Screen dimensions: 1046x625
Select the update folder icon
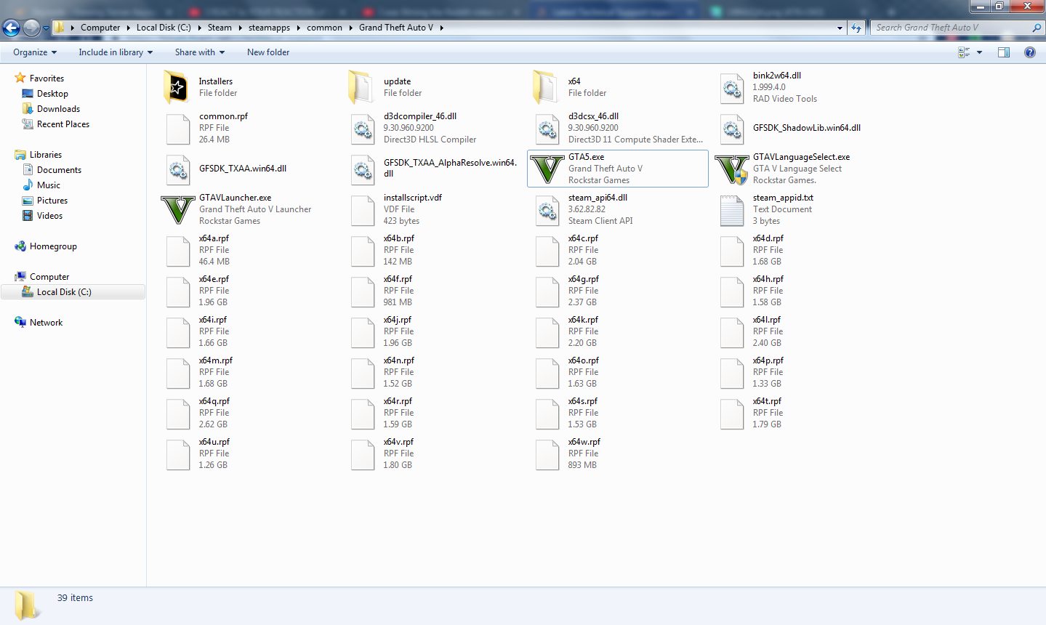(x=362, y=87)
